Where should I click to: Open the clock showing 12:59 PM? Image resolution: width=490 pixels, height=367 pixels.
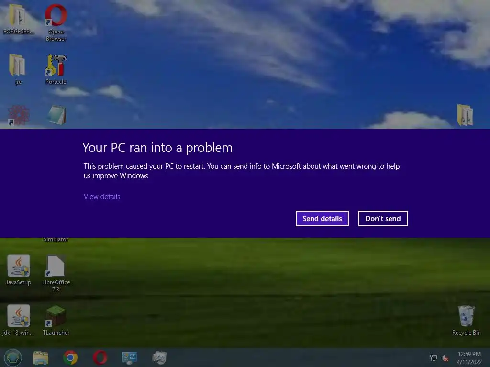pyautogui.click(x=469, y=358)
